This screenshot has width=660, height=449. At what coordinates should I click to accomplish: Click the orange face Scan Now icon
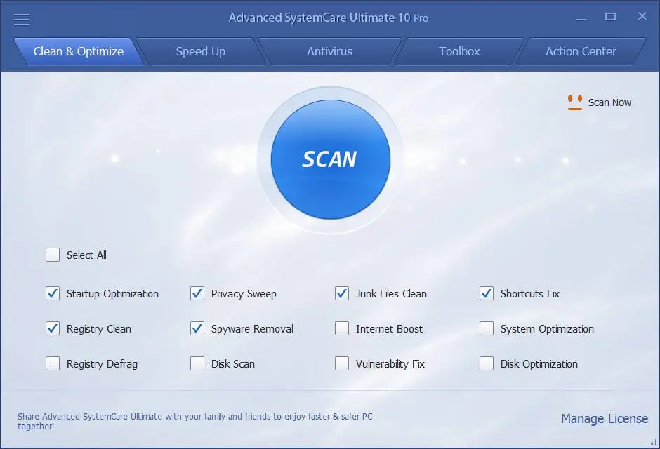point(574,102)
